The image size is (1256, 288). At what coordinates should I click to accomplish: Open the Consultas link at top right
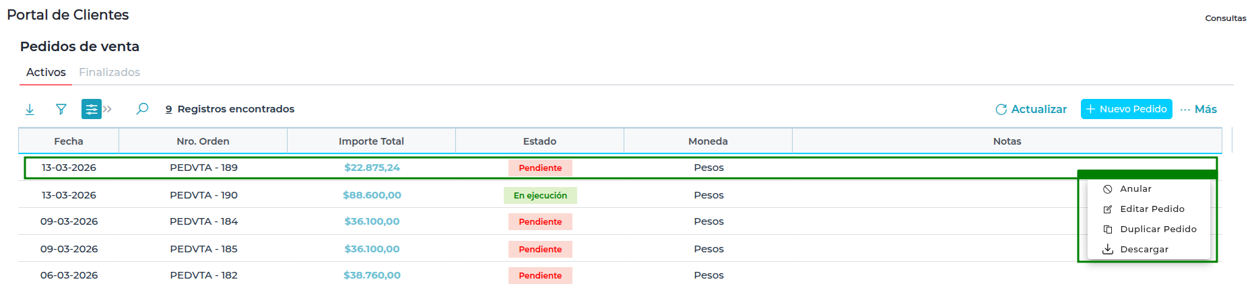pos(1225,18)
